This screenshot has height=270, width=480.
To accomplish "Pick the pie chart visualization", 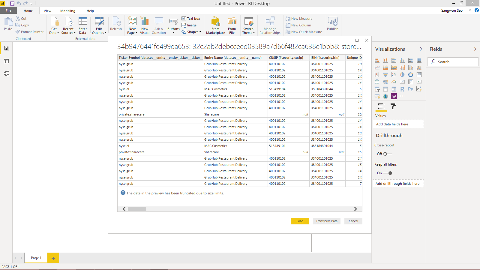I will click(x=402, y=75).
